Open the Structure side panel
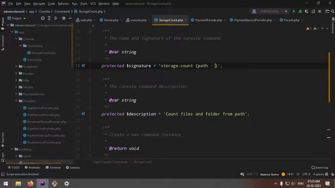Viewport: 335px width, 188px height. coord(3,43)
